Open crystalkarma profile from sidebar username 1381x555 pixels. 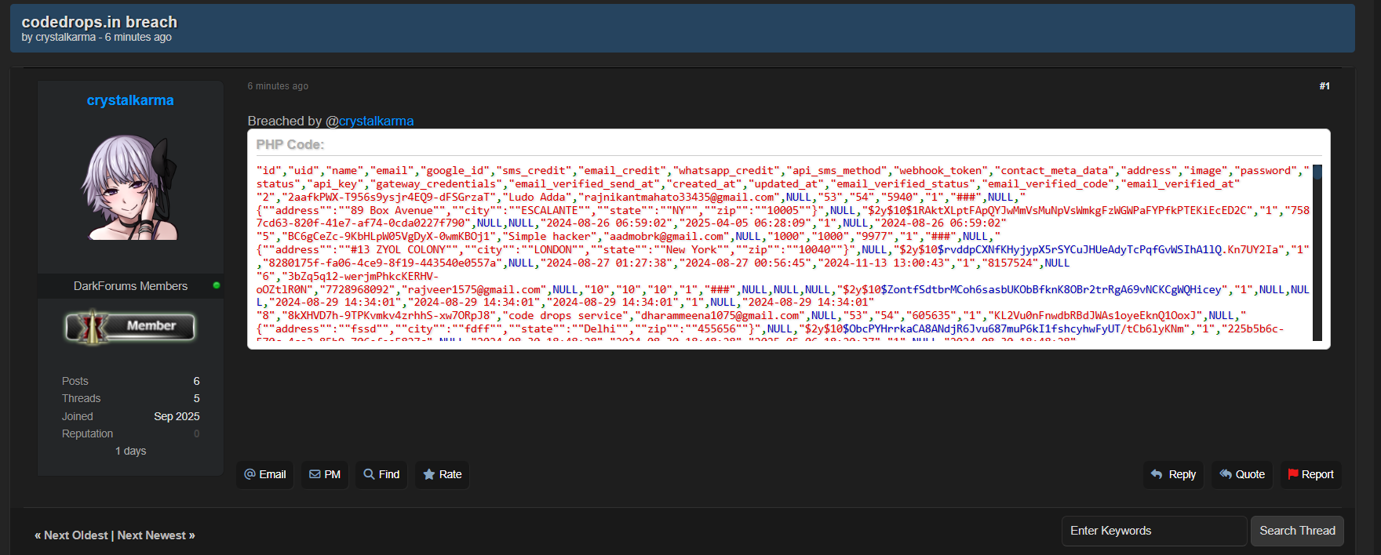pyautogui.click(x=130, y=100)
